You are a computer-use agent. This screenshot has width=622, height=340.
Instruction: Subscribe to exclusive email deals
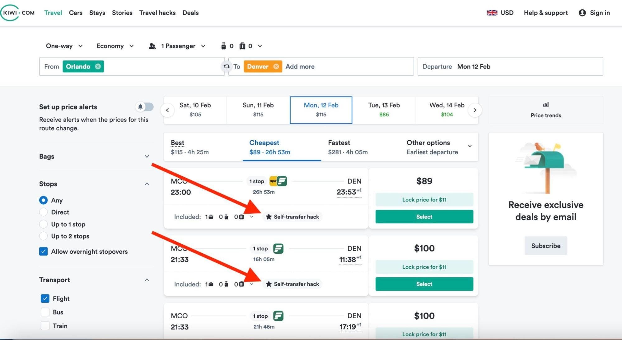click(546, 246)
